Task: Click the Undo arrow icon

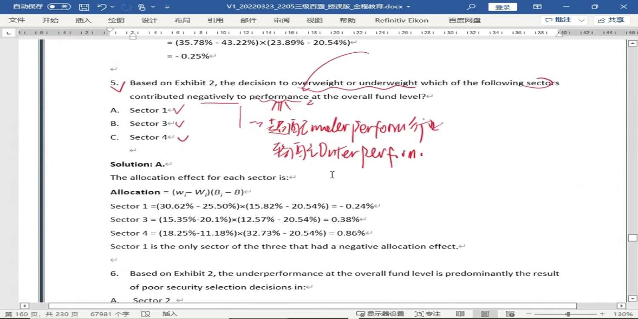Action: [101, 7]
